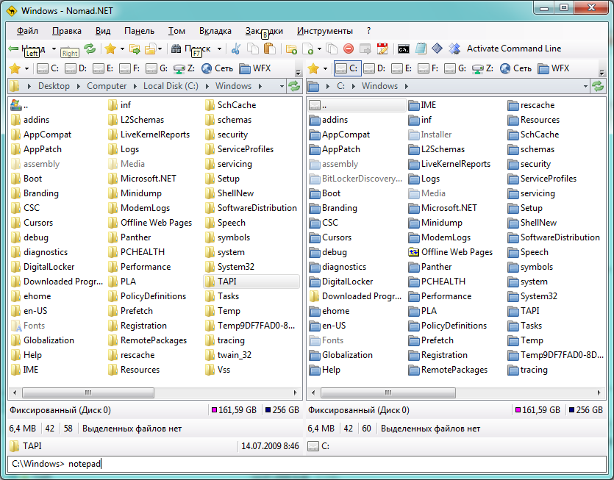Open left panel breadcrumb history dropdown
Image resolution: width=614 pixels, height=480 pixels.
282,86
